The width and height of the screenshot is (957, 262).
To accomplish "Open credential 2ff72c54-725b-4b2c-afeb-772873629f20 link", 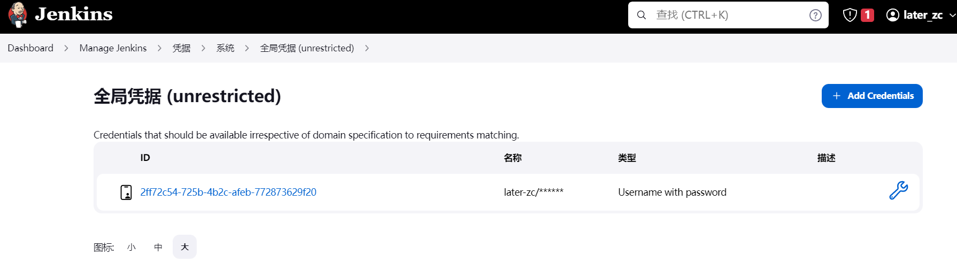I will point(228,192).
